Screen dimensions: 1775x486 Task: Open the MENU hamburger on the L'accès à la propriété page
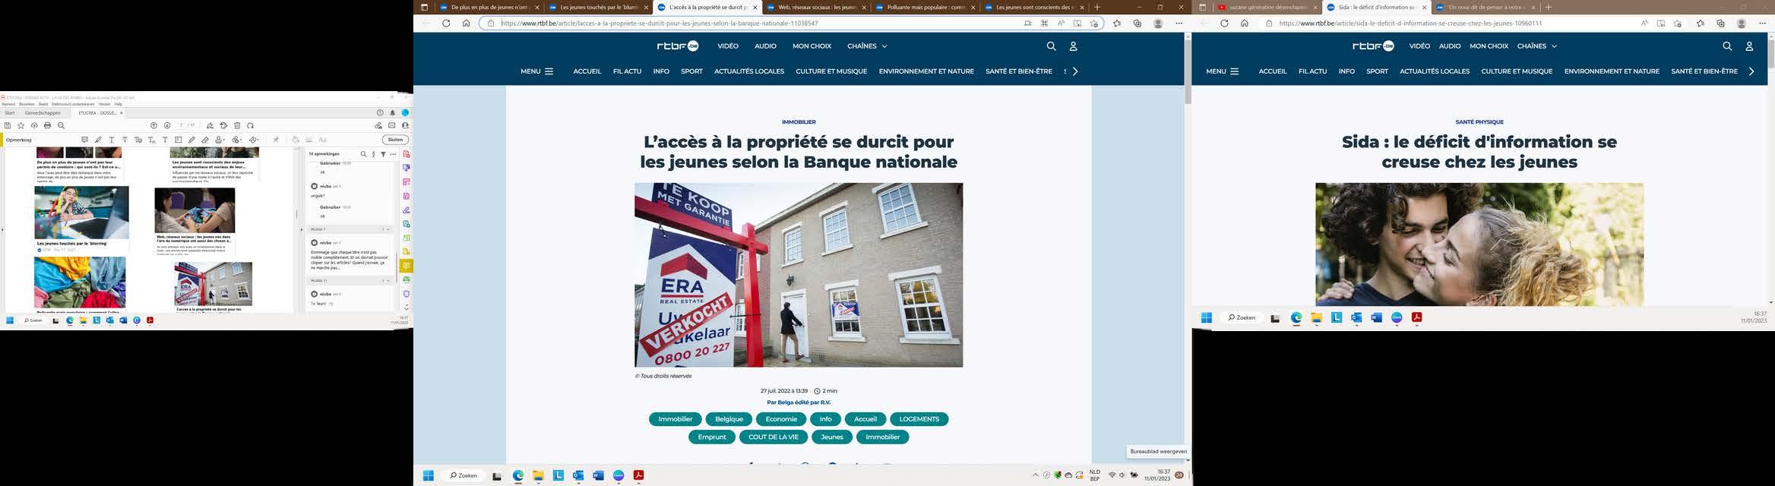click(x=536, y=71)
